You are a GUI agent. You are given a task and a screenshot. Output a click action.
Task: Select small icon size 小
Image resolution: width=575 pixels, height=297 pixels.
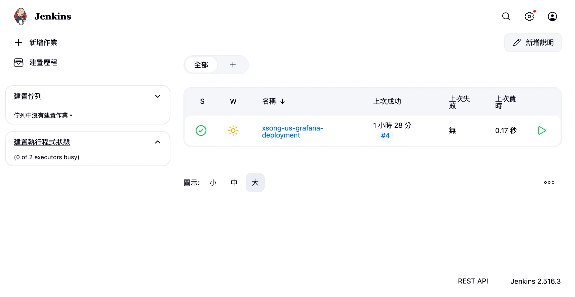(x=213, y=182)
